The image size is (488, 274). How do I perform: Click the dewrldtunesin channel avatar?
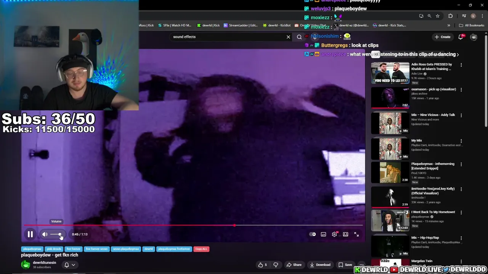point(26,265)
